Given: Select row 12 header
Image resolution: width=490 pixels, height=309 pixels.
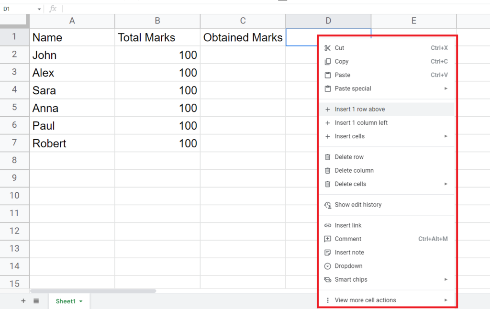Looking at the screenshot, I should pos(14,231).
